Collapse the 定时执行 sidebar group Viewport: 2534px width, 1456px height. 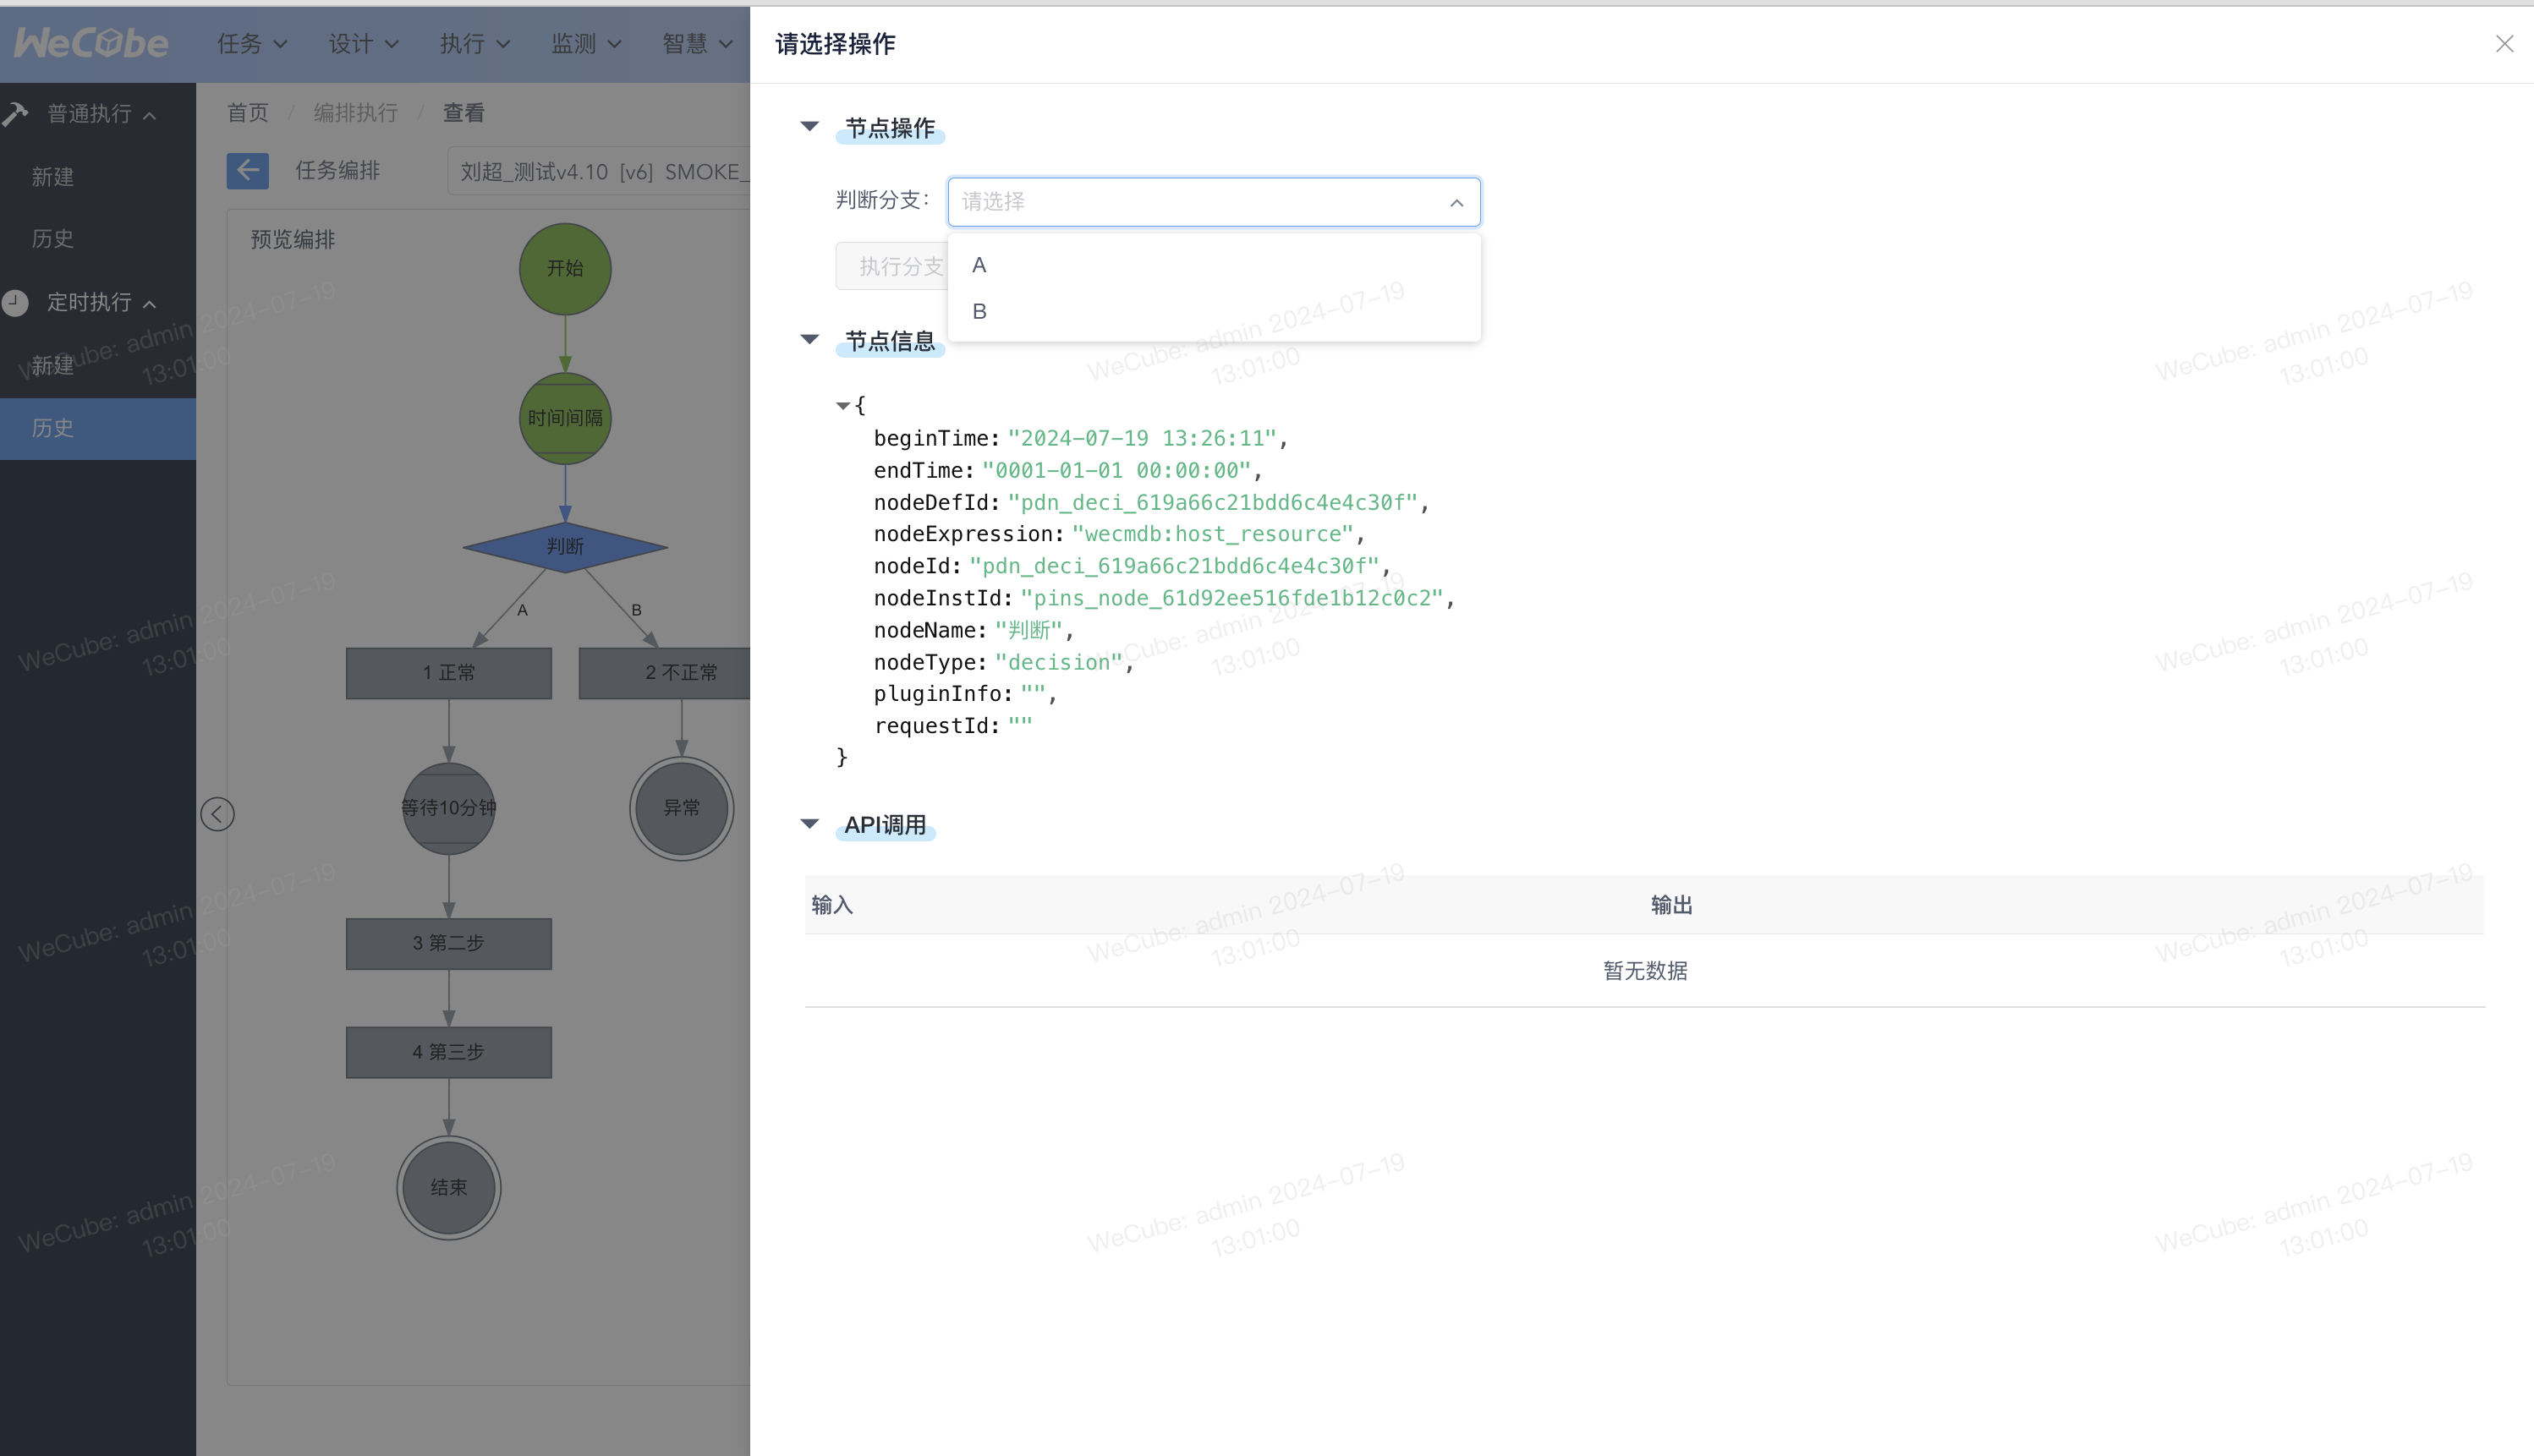click(98, 302)
